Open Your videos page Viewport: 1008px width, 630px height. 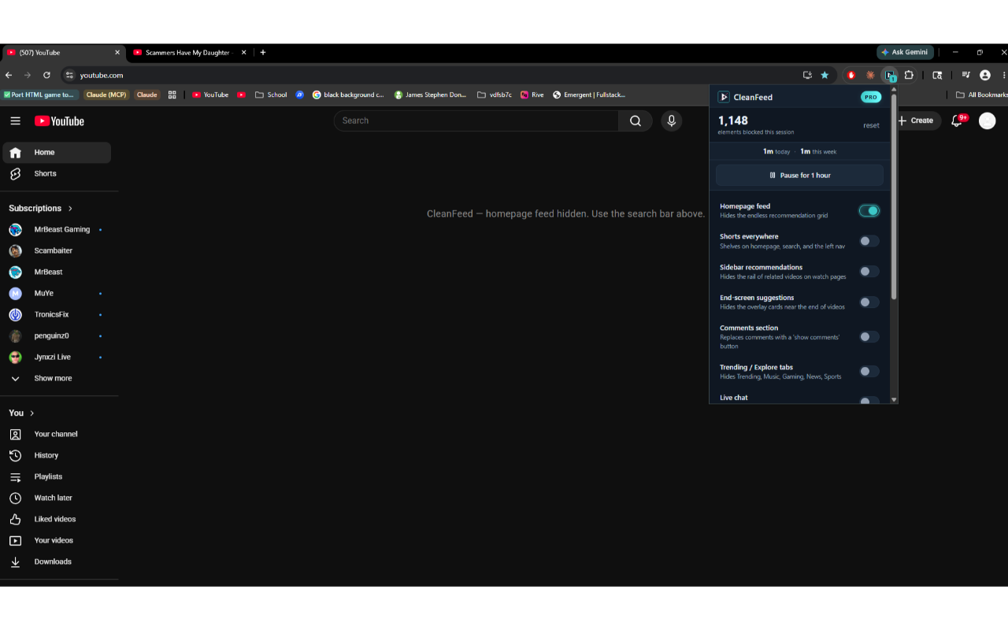point(55,540)
